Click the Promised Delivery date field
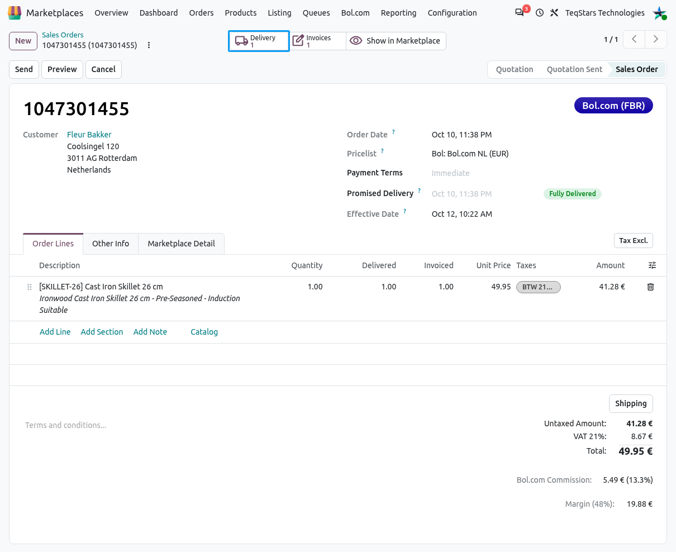This screenshot has height=552, width=676. tap(462, 194)
